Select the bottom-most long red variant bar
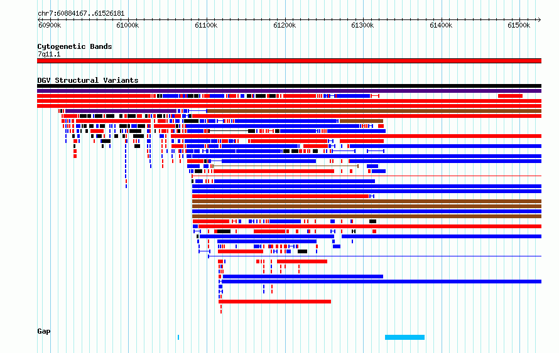Viewport: 559px width, 353px height. coord(275,302)
